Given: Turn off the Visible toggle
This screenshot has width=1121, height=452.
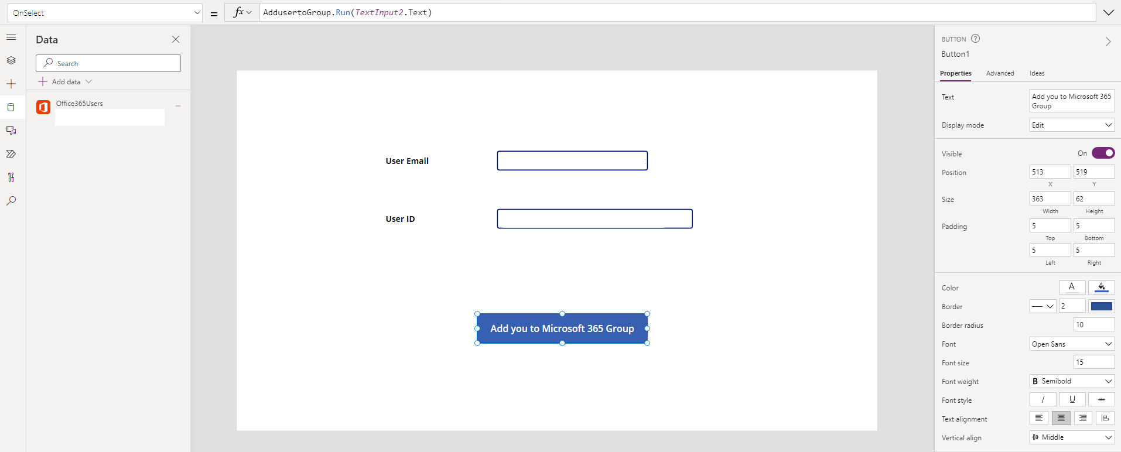Looking at the screenshot, I should 1103,153.
